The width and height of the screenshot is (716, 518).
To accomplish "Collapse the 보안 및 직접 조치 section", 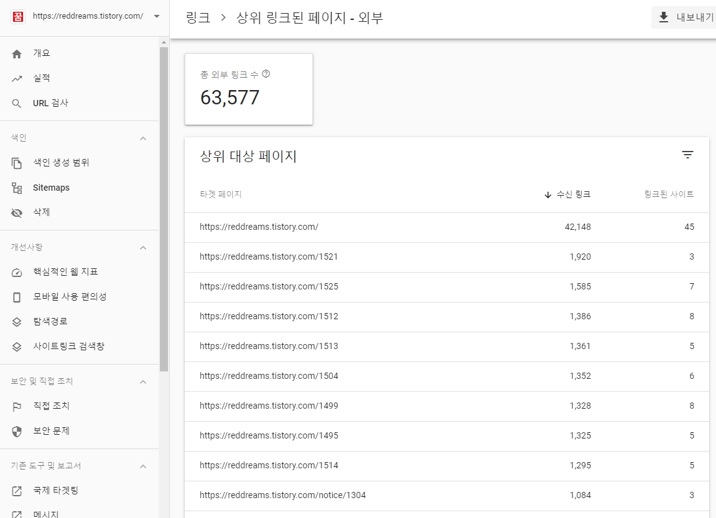I will click(143, 381).
